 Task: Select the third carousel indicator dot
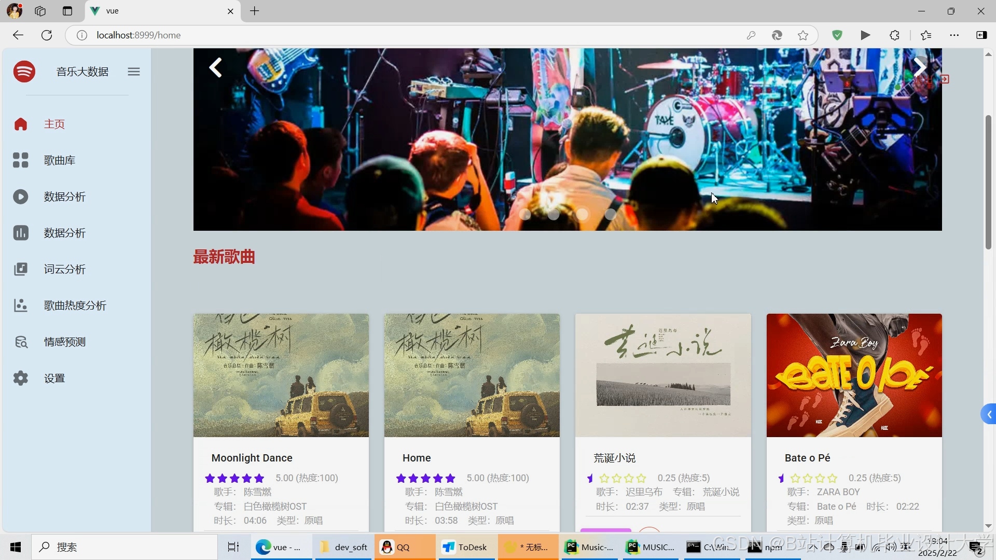click(x=582, y=214)
